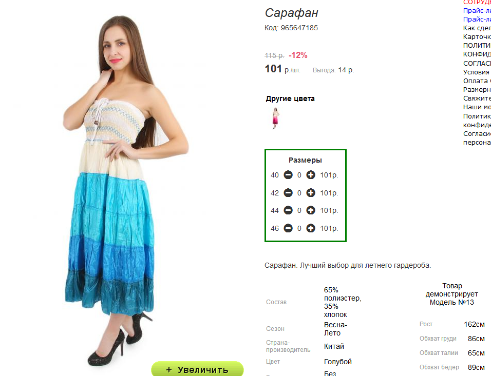
Task: Remove one item of size 42
Action: 288,193
